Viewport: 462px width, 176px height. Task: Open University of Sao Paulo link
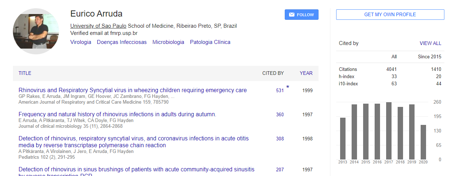pos(98,26)
